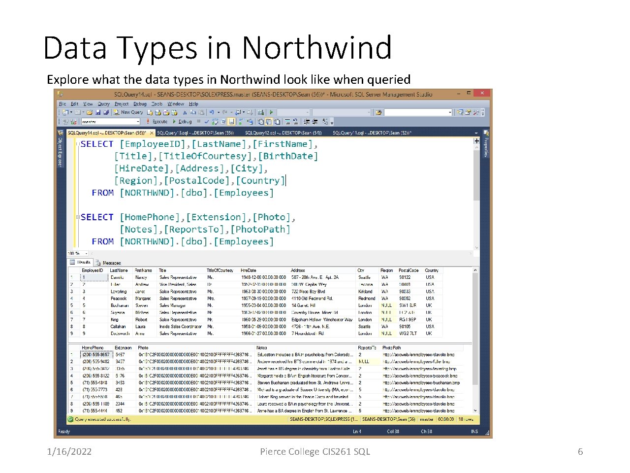Click the Redo arrow icon
This screenshot has width=630, height=473.
point(225,112)
